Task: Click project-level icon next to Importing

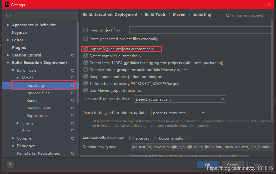Action: [x=73, y=85]
